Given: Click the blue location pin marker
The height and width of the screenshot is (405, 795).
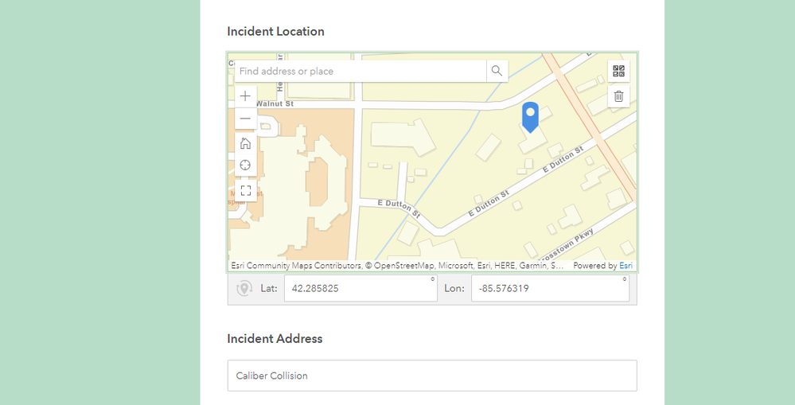Looking at the screenshot, I should (x=530, y=116).
